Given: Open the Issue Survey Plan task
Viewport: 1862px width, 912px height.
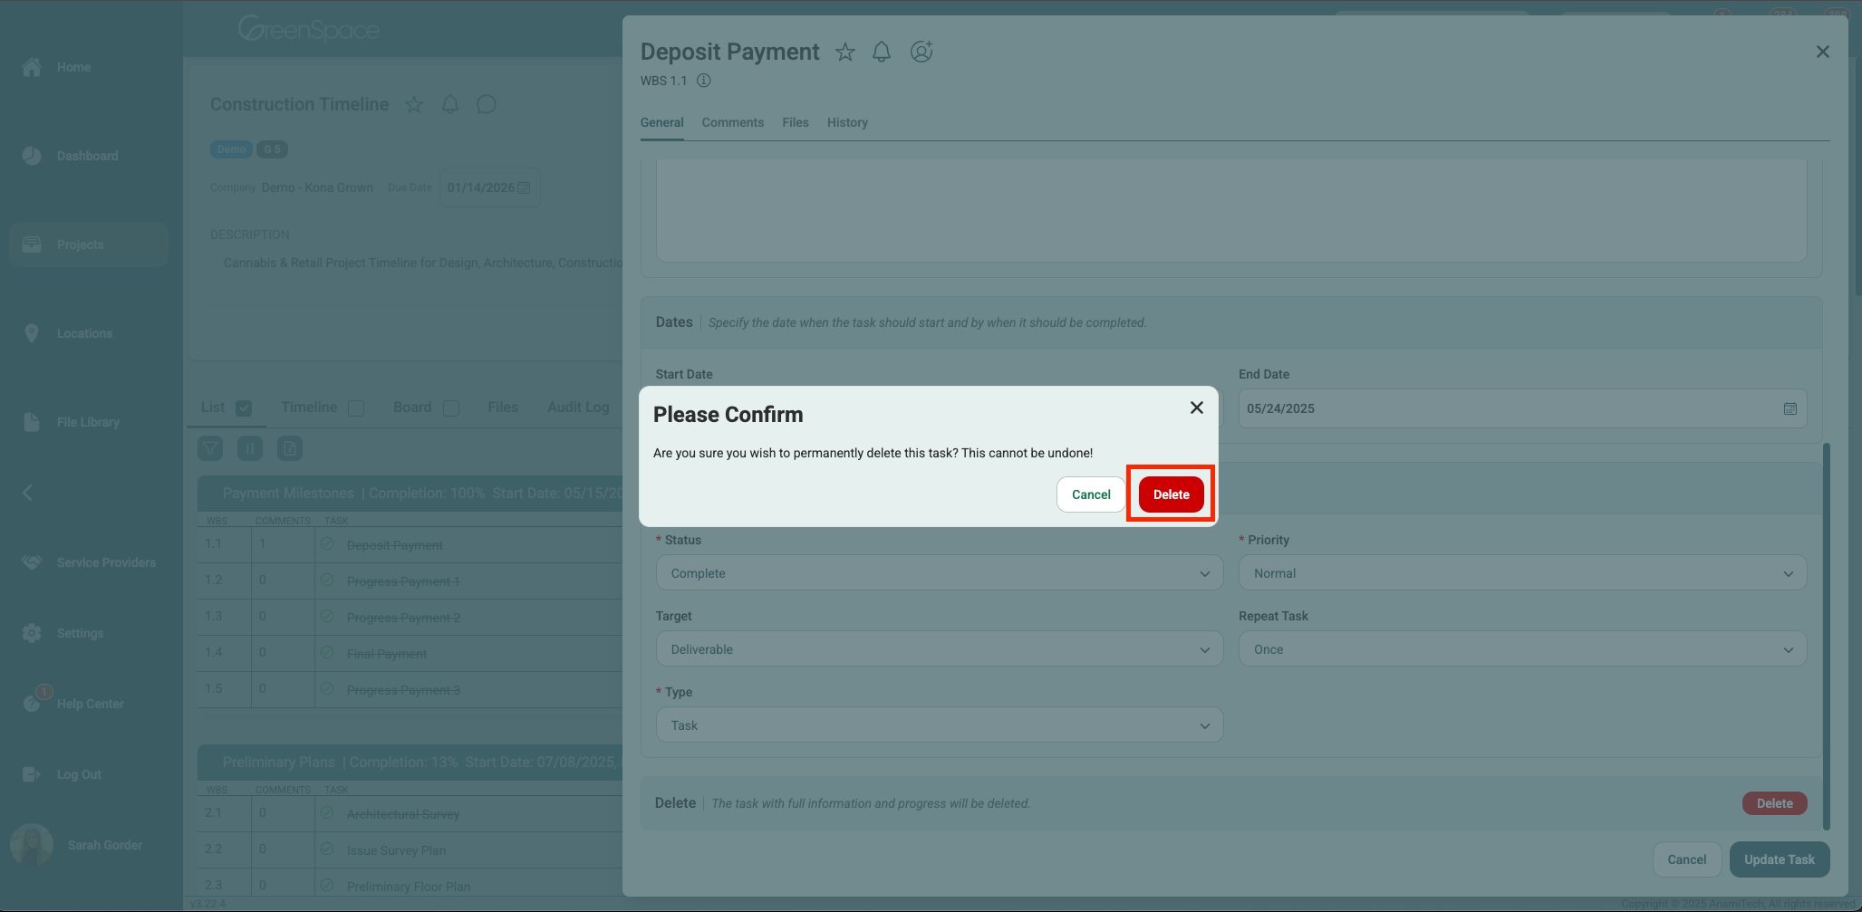Looking at the screenshot, I should coord(396,850).
